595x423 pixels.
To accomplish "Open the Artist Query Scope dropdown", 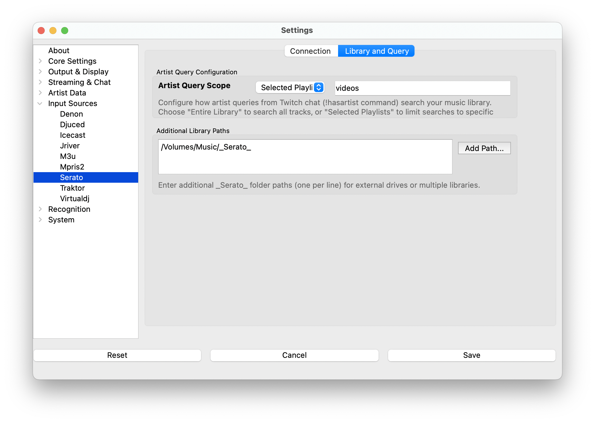I will click(x=290, y=88).
